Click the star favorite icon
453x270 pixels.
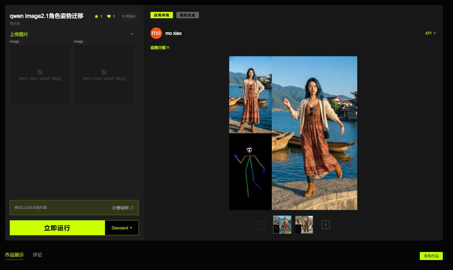point(96,16)
